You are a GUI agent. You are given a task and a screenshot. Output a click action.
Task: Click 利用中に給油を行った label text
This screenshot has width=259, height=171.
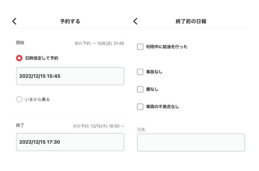[167, 47]
